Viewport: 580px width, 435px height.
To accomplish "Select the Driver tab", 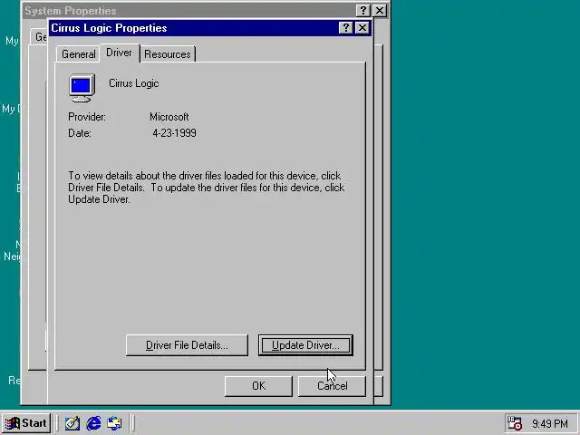I will tap(119, 53).
